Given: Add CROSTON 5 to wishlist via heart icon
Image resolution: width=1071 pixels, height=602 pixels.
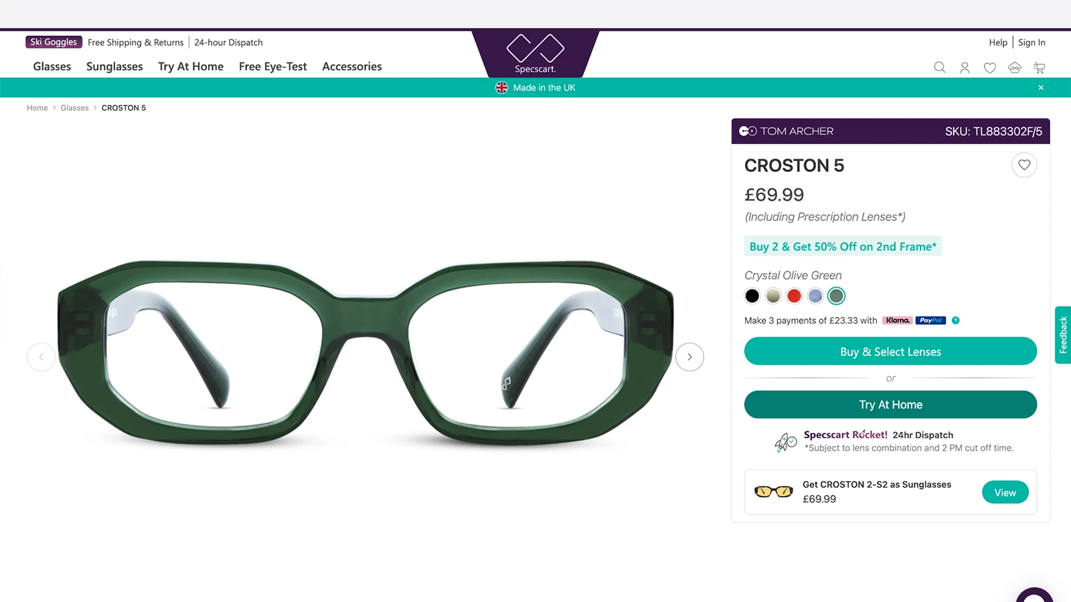Looking at the screenshot, I should point(1024,165).
